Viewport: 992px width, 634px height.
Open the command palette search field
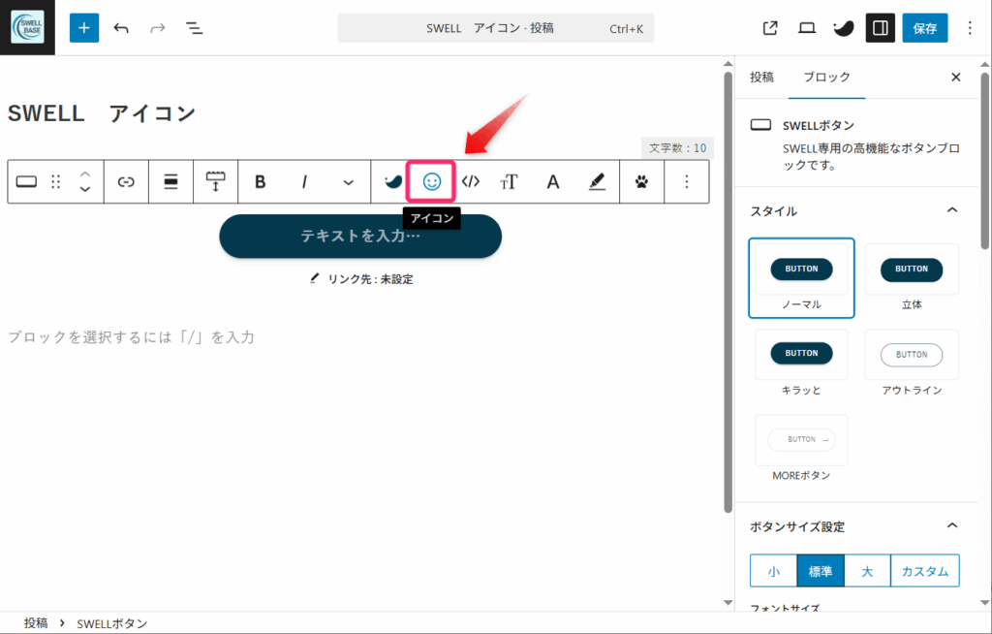coord(496,28)
